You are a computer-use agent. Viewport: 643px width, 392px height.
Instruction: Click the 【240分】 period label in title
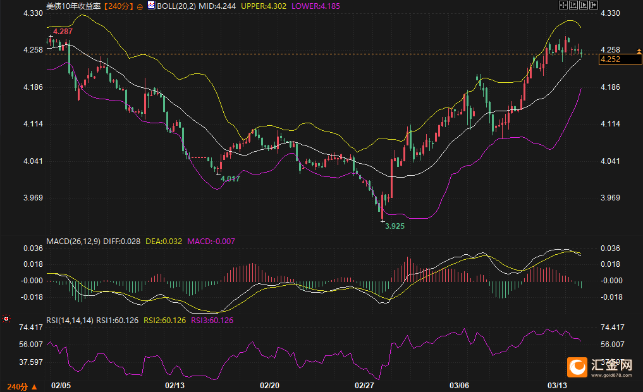[118, 5]
